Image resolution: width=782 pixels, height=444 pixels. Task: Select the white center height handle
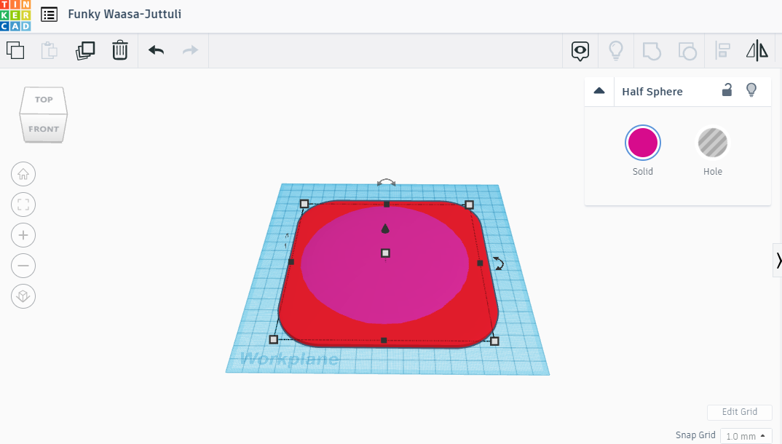click(385, 253)
